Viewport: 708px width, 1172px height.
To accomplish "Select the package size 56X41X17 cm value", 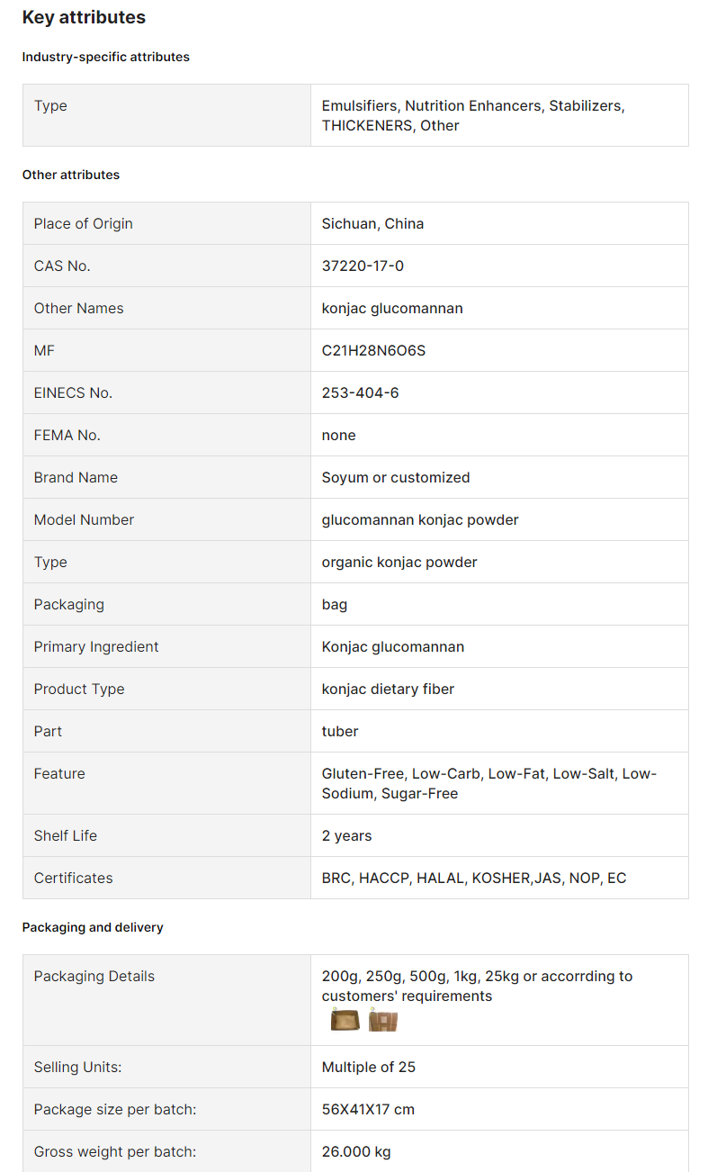I will tap(368, 1109).
